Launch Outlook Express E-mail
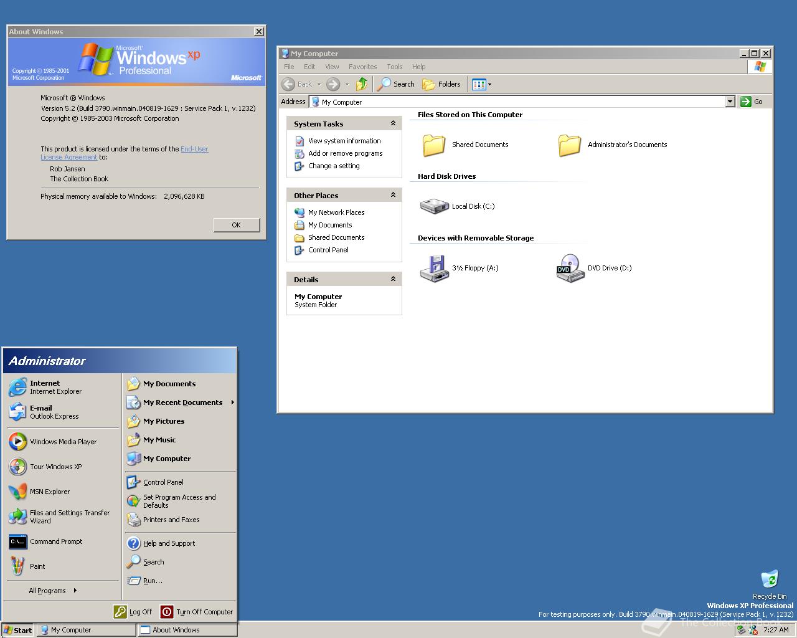Viewport: 797px width, 638px height. tap(62, 412)
